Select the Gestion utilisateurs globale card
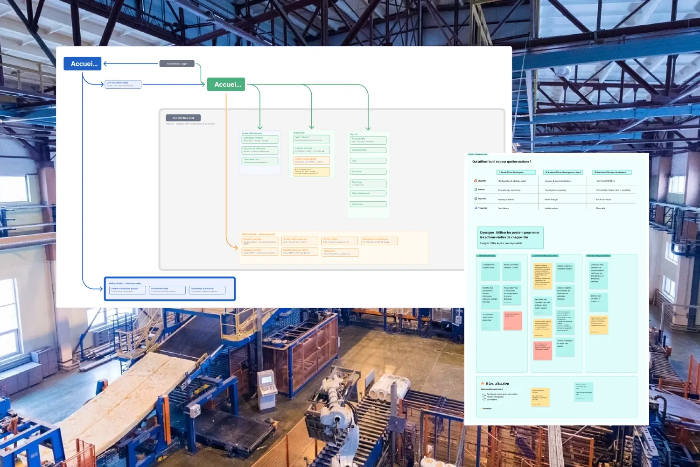Screen dimensions: 700x467 127,290
